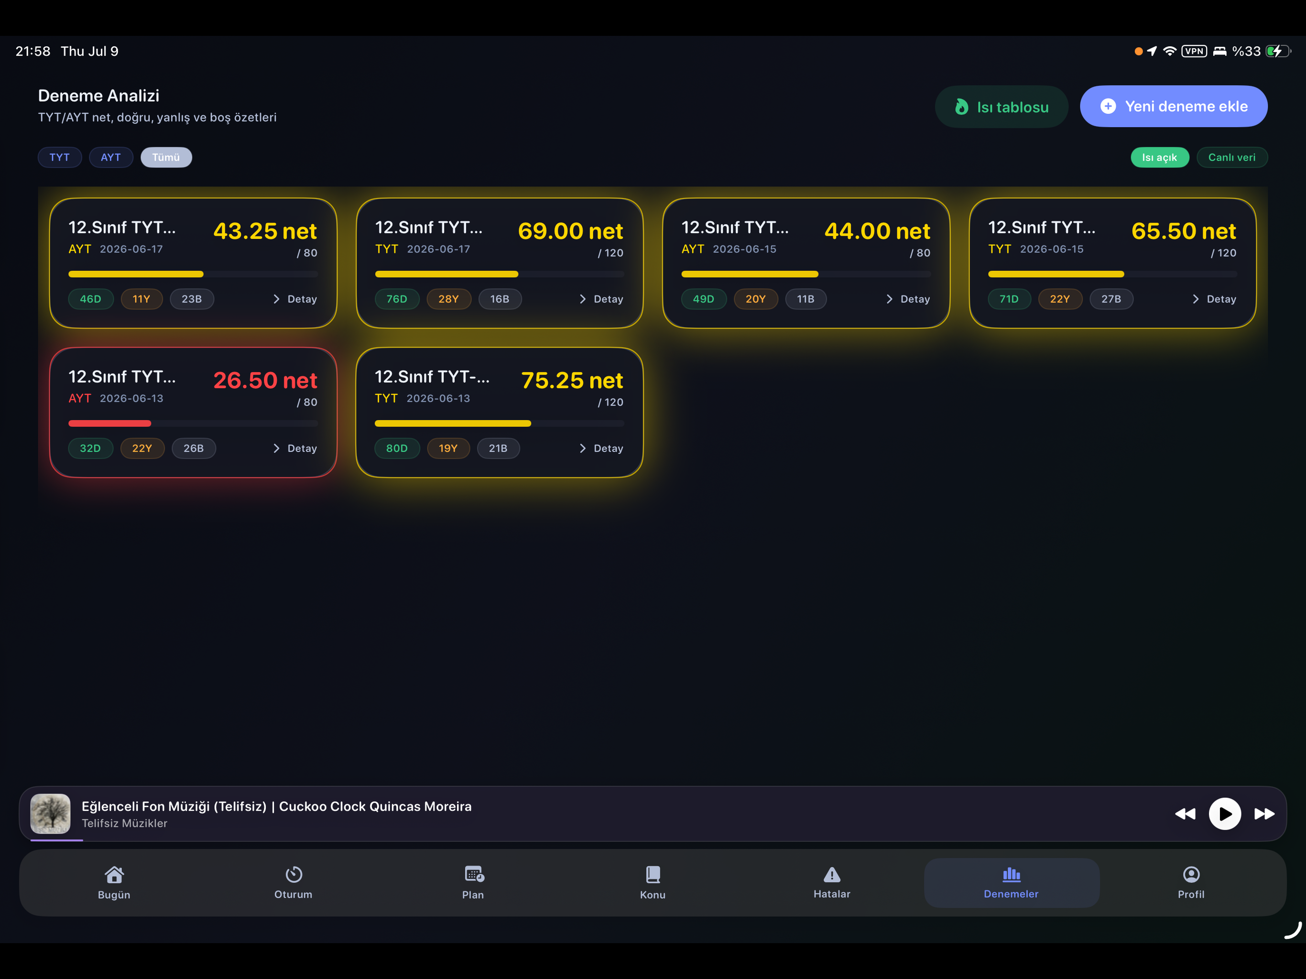Open the 26.50 net AYT exam card
1306x979 pixels.
tap(193, 412)
